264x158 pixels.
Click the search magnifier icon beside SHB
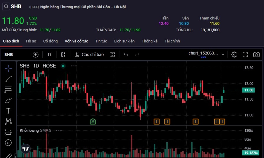[x=6, y=7]
